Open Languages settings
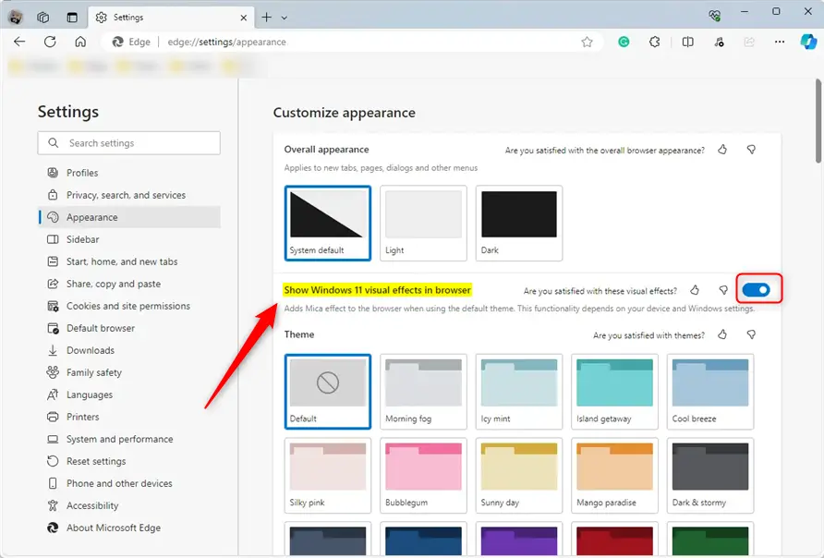This screenshot has height=558, width=824. 129,394
